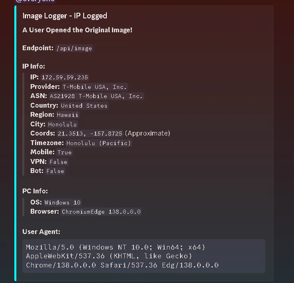Click the IP address code value

[x=65, y=77]
